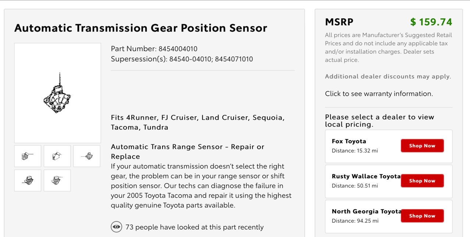Select the Fox Toyota dealer name
Image resolution: width=470 pixels, height=237 pixels.
[x=349, y=141]
